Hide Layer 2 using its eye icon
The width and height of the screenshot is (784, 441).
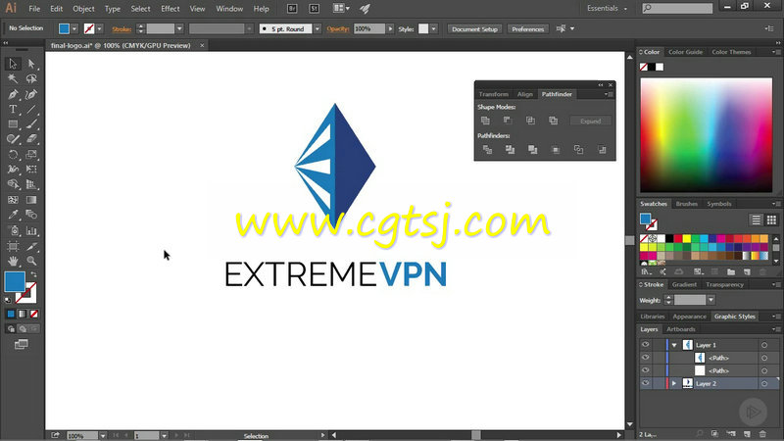coord(646,383)
